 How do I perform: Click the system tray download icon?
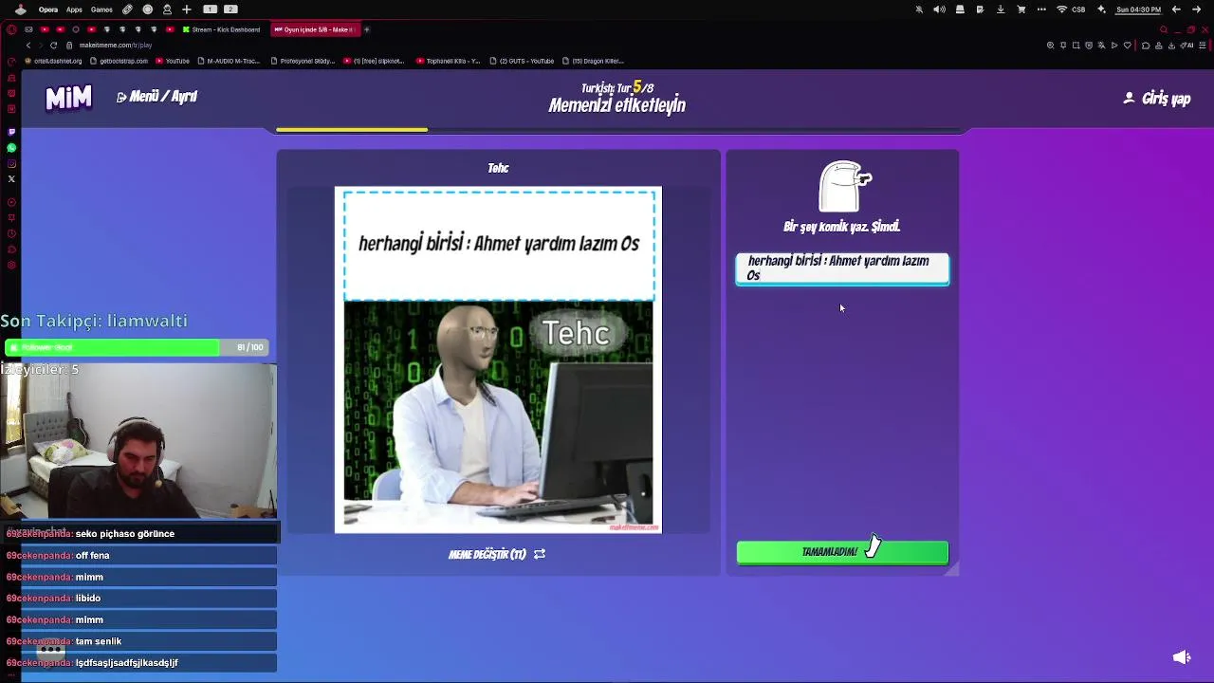tap(1001, 9)
